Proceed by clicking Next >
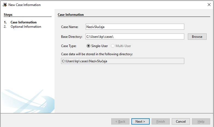214x127 pixels. coord(140,122)
